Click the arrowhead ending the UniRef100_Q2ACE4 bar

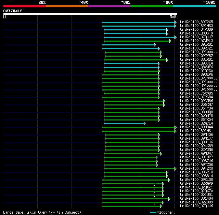tap(145, 124)
